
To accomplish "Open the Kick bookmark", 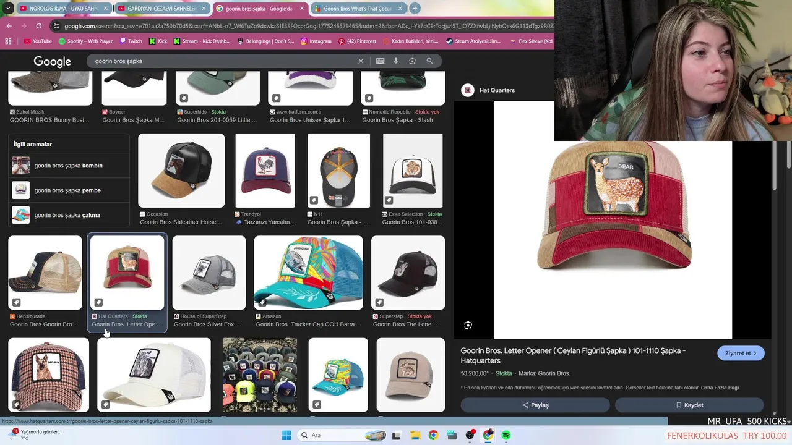I will [x=158, y=41].
